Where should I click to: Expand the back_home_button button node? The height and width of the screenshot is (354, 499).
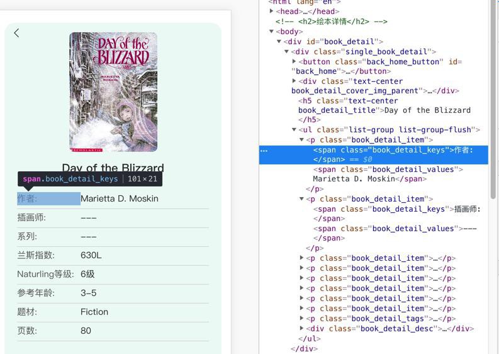click(x=294, y=61)
